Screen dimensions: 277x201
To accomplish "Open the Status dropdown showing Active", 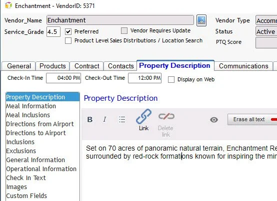I will [266, 31].
